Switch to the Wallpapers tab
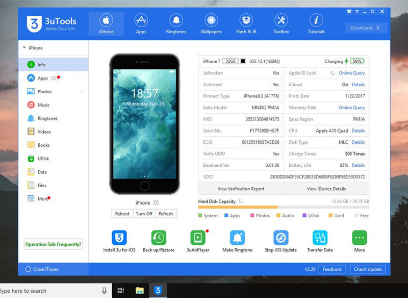 pos(211,24)
